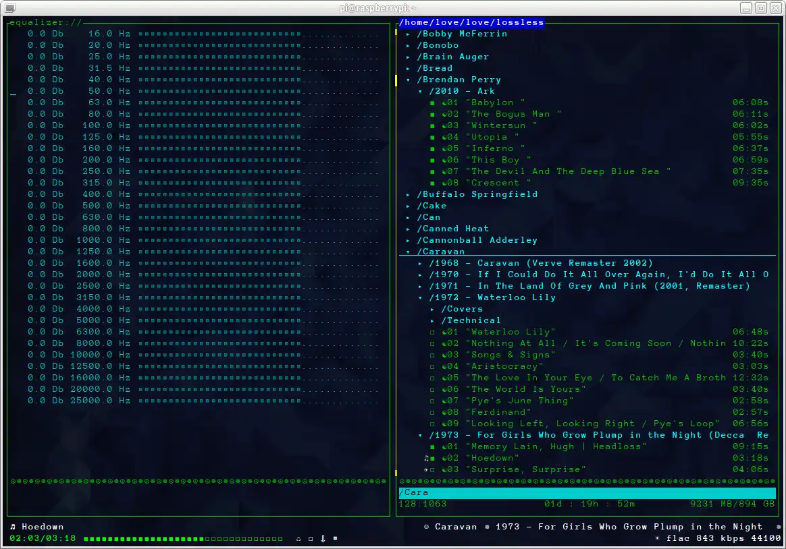This screenshot has width=786, height=549.
Task: Click the artist circle icon before Caravan
Action: click(x=426, y=527)
